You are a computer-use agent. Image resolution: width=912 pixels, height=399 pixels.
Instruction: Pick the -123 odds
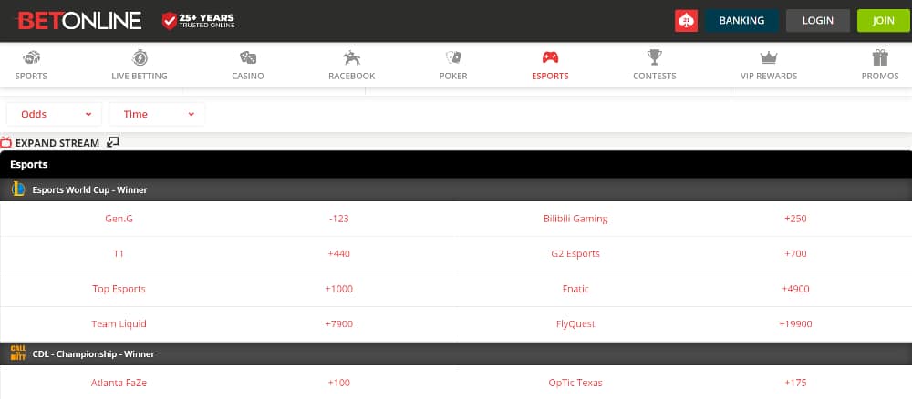338,219
